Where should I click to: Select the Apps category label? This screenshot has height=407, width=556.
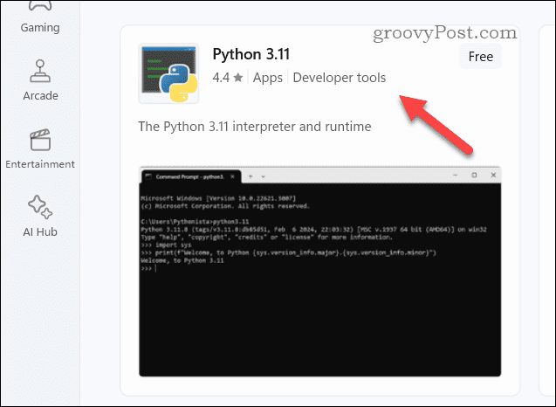[268, 78]
